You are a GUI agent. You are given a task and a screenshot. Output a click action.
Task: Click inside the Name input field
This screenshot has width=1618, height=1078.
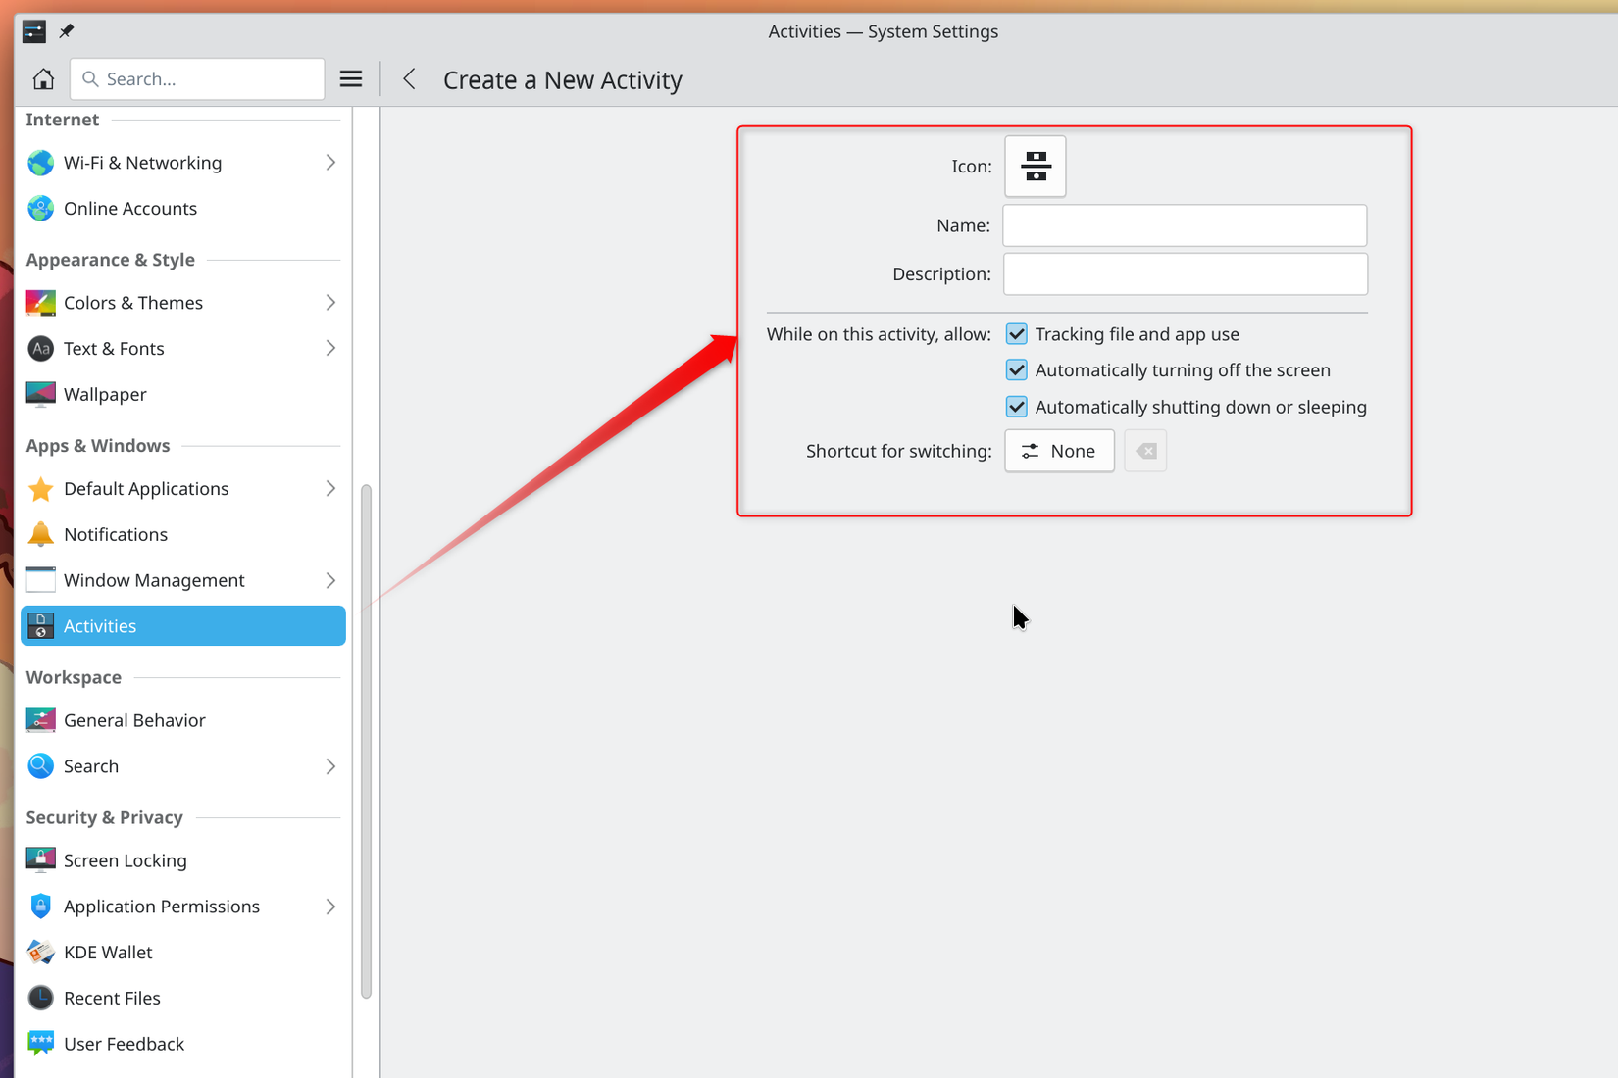tap(1184, 225)
